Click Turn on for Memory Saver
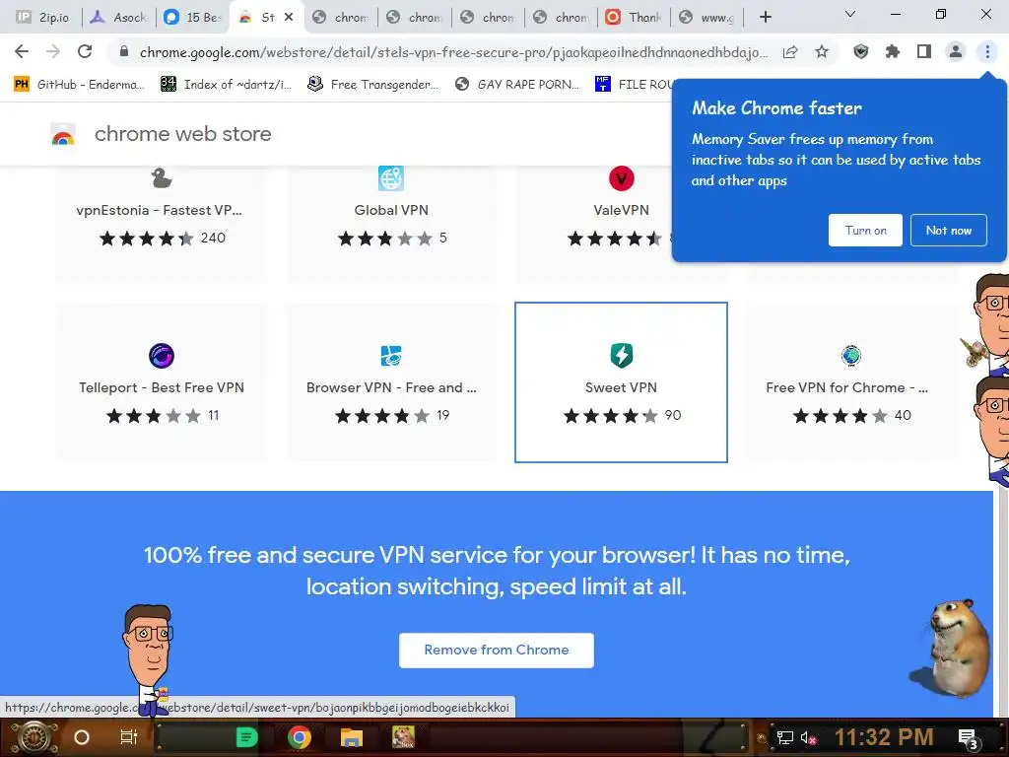Screen dimensions: 1009x757 [x=865, y=230]
